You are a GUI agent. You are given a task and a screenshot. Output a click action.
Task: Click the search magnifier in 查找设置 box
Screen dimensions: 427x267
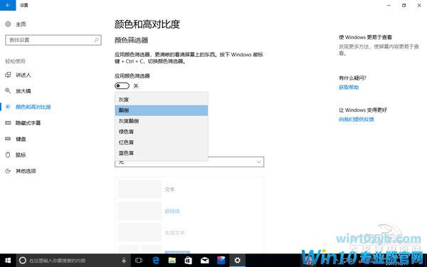(x=96, y=40)
